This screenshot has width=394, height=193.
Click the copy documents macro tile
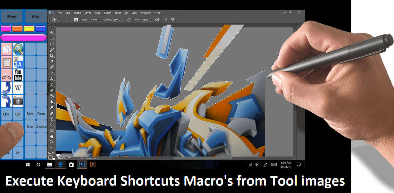[x=7, y=49]
